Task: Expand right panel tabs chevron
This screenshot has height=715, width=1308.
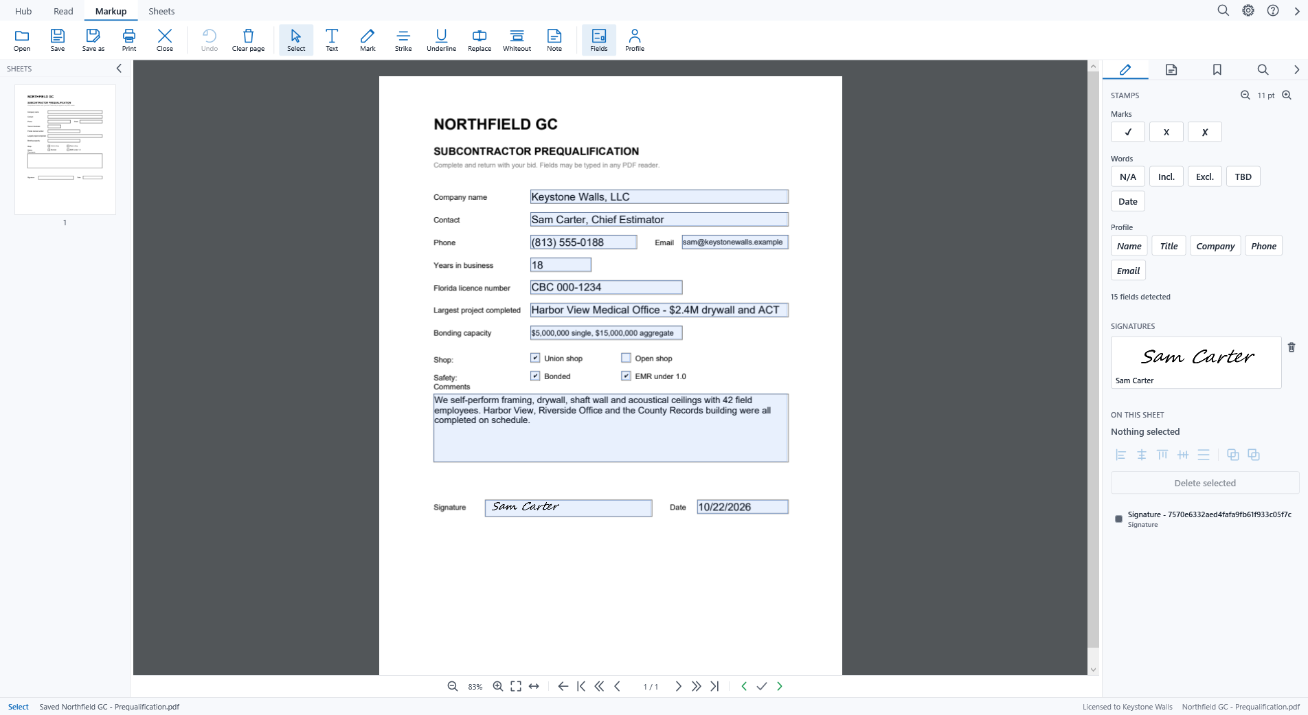Action: pos(1296,69)
